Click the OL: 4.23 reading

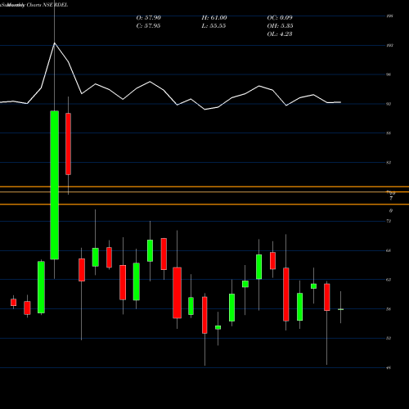coord(280,34)
